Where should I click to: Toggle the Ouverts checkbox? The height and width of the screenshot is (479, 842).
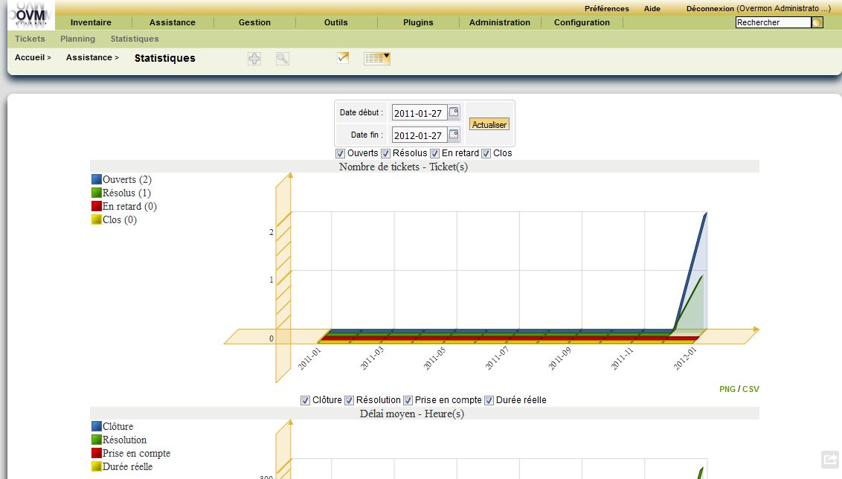coord(340,153)
